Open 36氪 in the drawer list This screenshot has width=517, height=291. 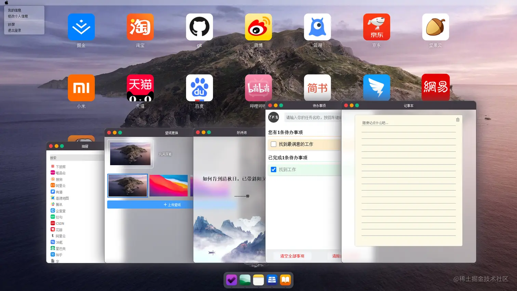pyautogui.click(x=57, y=242)
